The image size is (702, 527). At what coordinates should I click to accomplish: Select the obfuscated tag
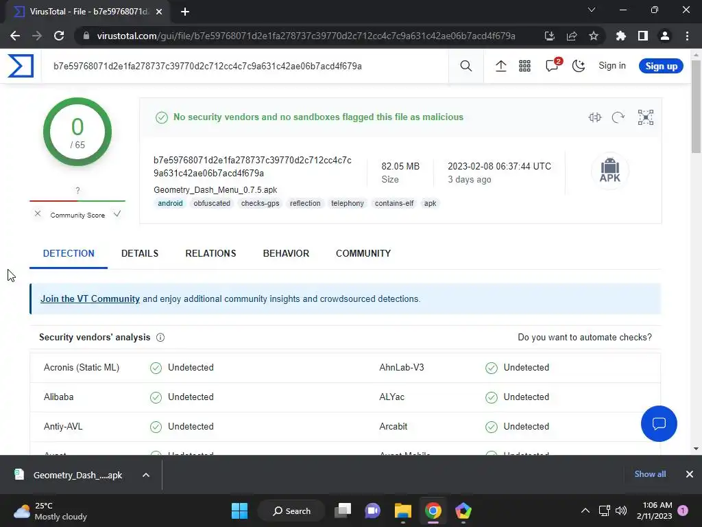[x=212, y=203]
